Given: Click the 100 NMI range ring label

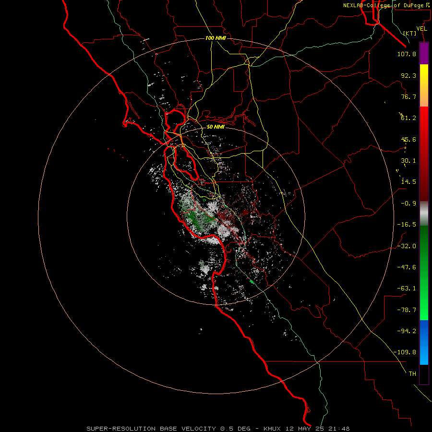Looking at the screenshot, I should click(216, 38).
